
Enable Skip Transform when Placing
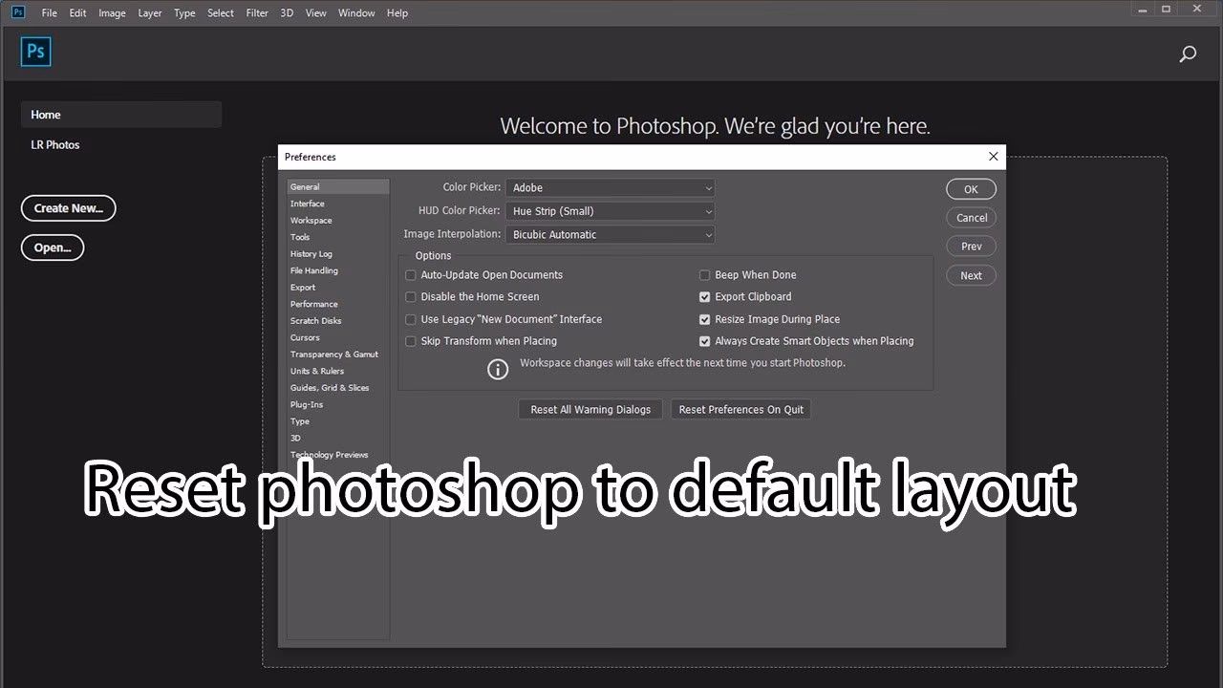pyautogui.click(x=410, y=341)
